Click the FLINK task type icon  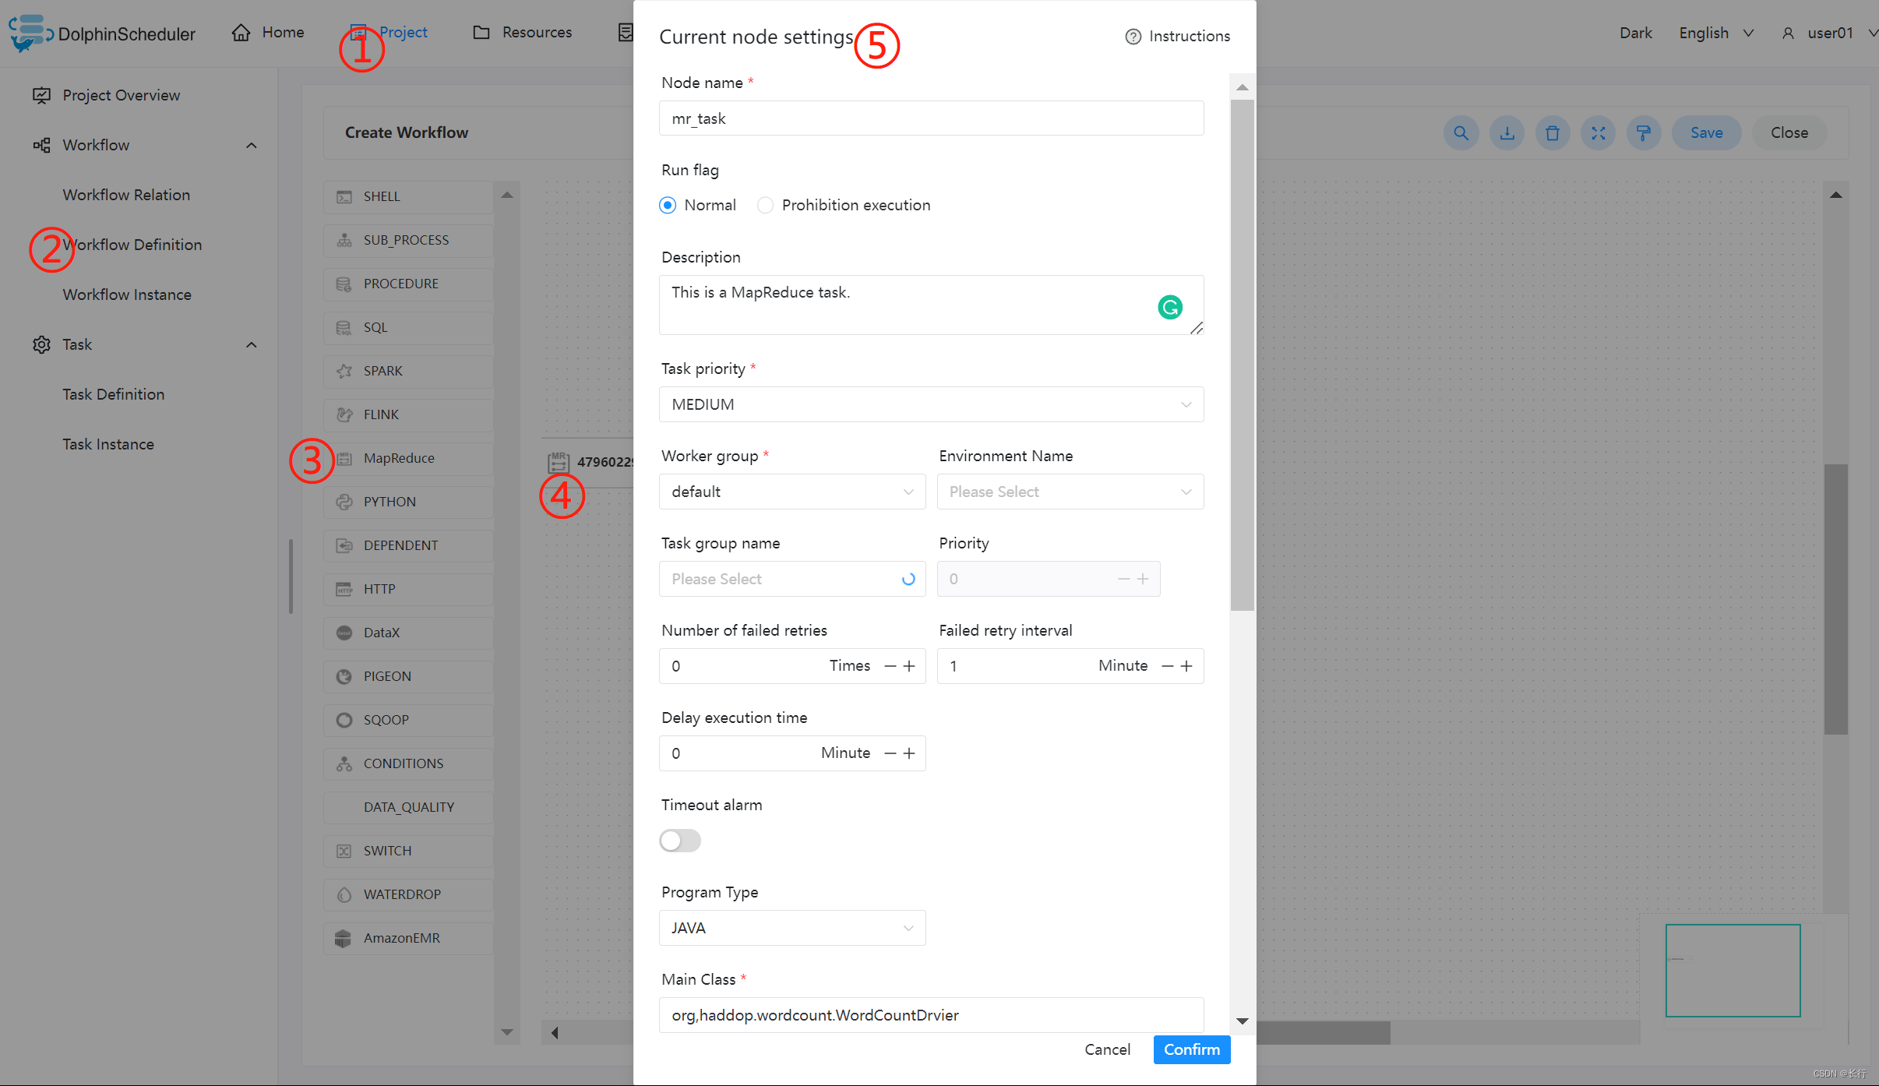345,414
